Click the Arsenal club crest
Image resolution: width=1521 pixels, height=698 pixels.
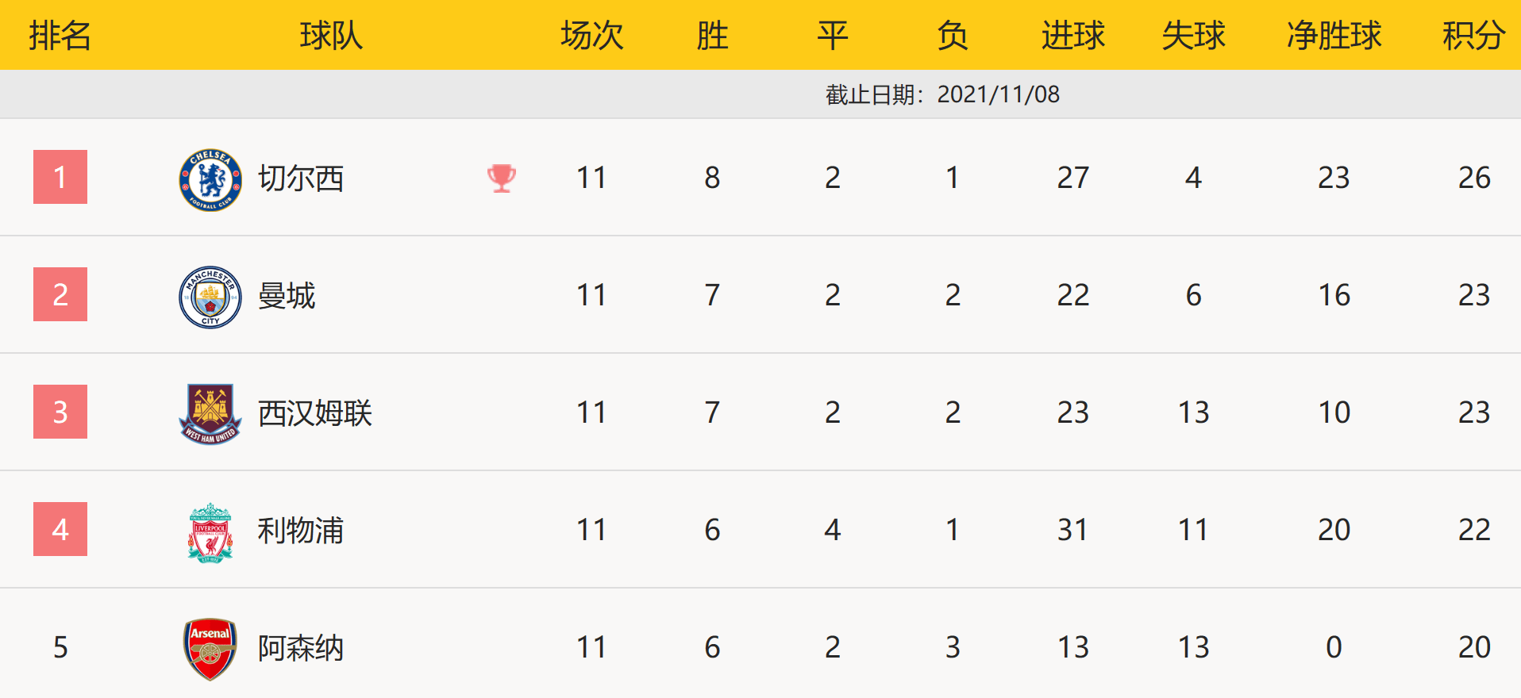[x=210, y=649]
